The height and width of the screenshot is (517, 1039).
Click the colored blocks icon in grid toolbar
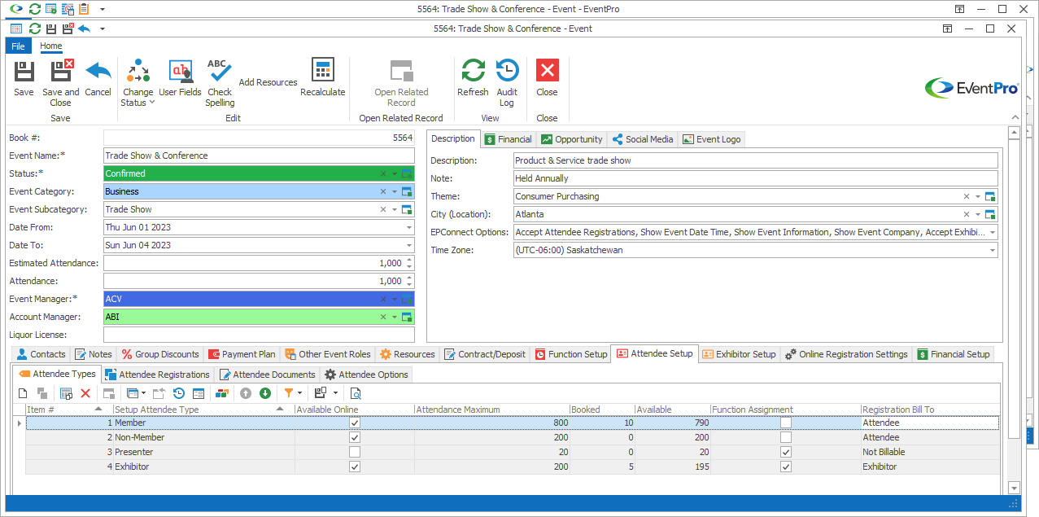click(x=221, y=393)
